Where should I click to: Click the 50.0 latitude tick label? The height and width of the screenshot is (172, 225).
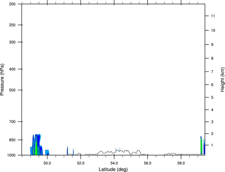point(47,163)
